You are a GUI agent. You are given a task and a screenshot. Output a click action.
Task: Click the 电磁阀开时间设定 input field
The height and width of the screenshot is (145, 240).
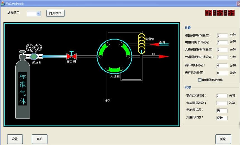[x=222, y=35]
